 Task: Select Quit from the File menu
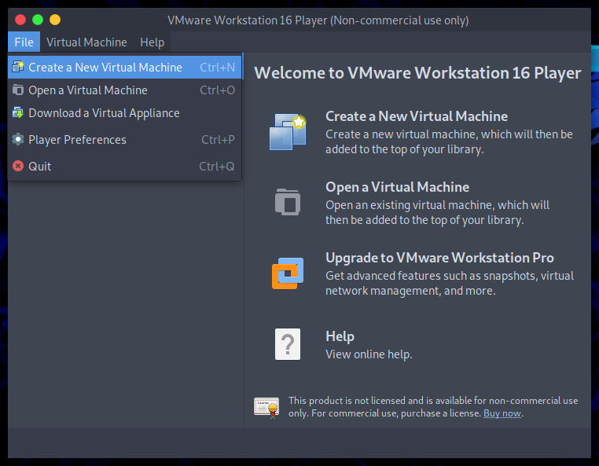tap(125, 167)
